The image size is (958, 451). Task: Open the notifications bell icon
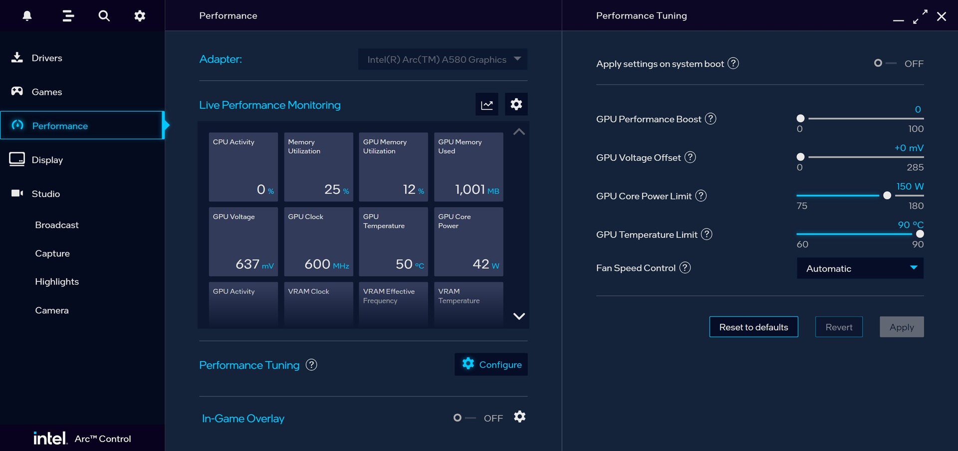pyautogui.click(x=27, y=16)
